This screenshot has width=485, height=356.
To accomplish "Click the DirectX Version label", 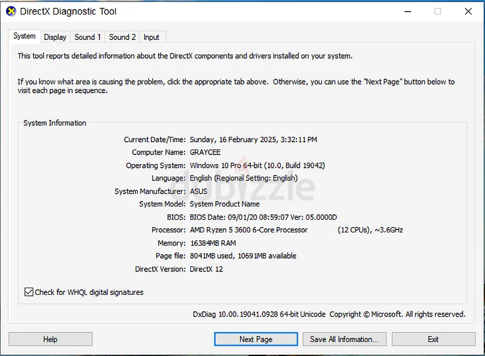I will coord(160,269).
